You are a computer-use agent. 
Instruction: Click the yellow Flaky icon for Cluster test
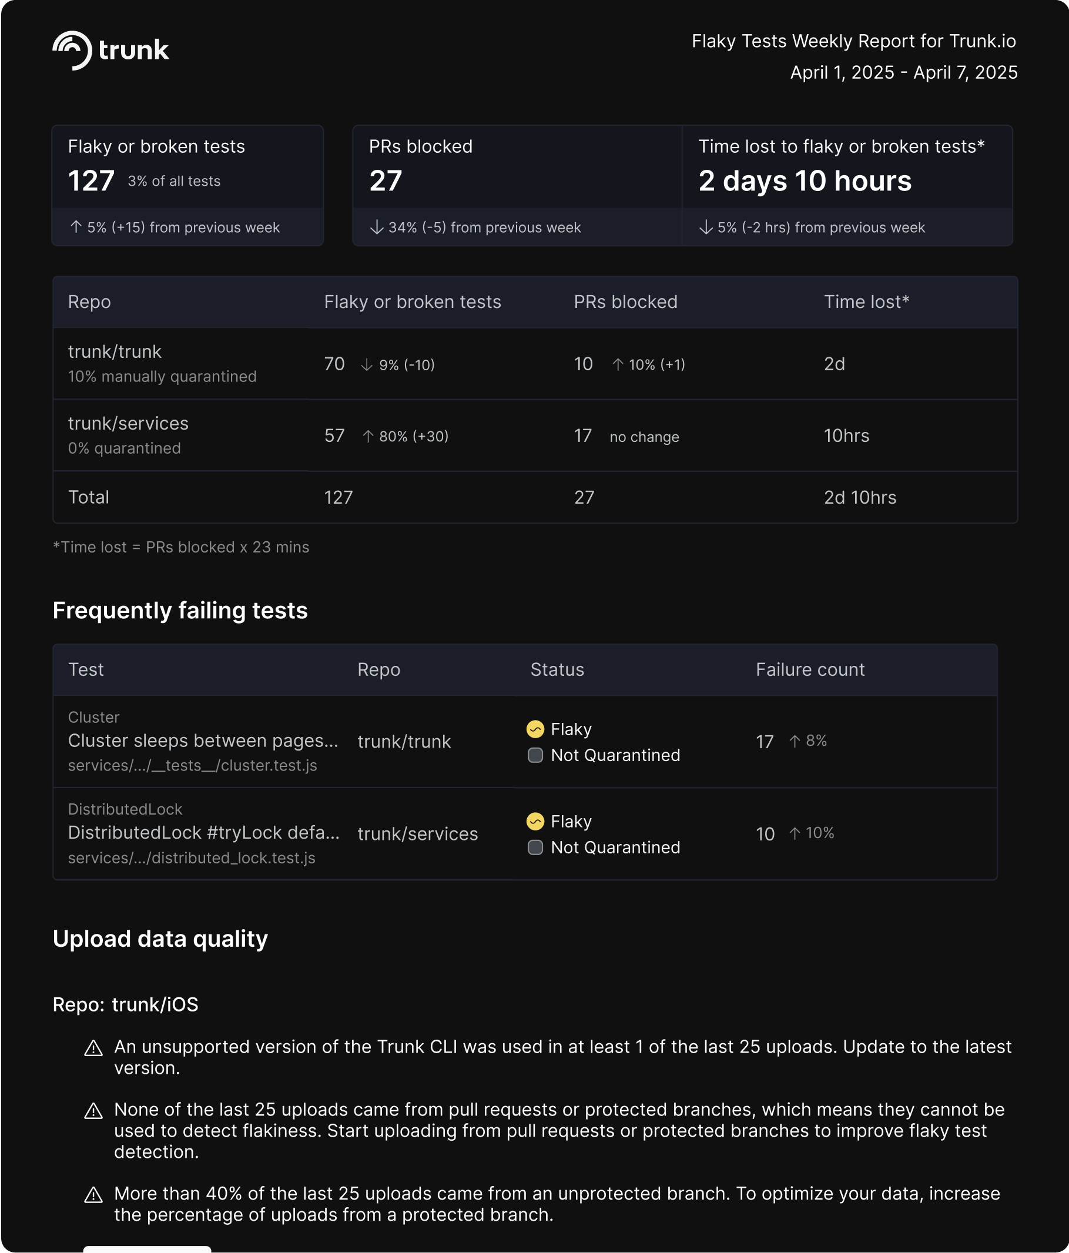535,729
